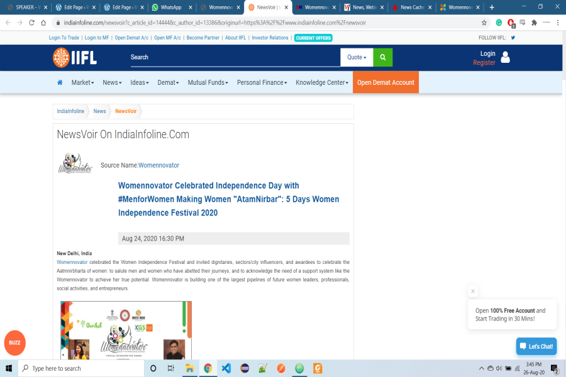Viewport: 566px width, 377px height.
Task: Open Visual Studio Code from taskbar
Action: pos(226,368)
